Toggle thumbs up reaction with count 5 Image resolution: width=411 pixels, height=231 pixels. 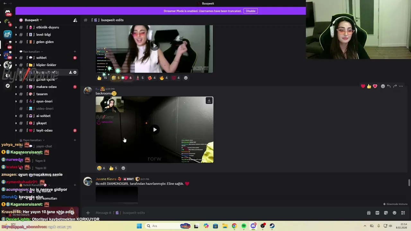tap(113, 168)
